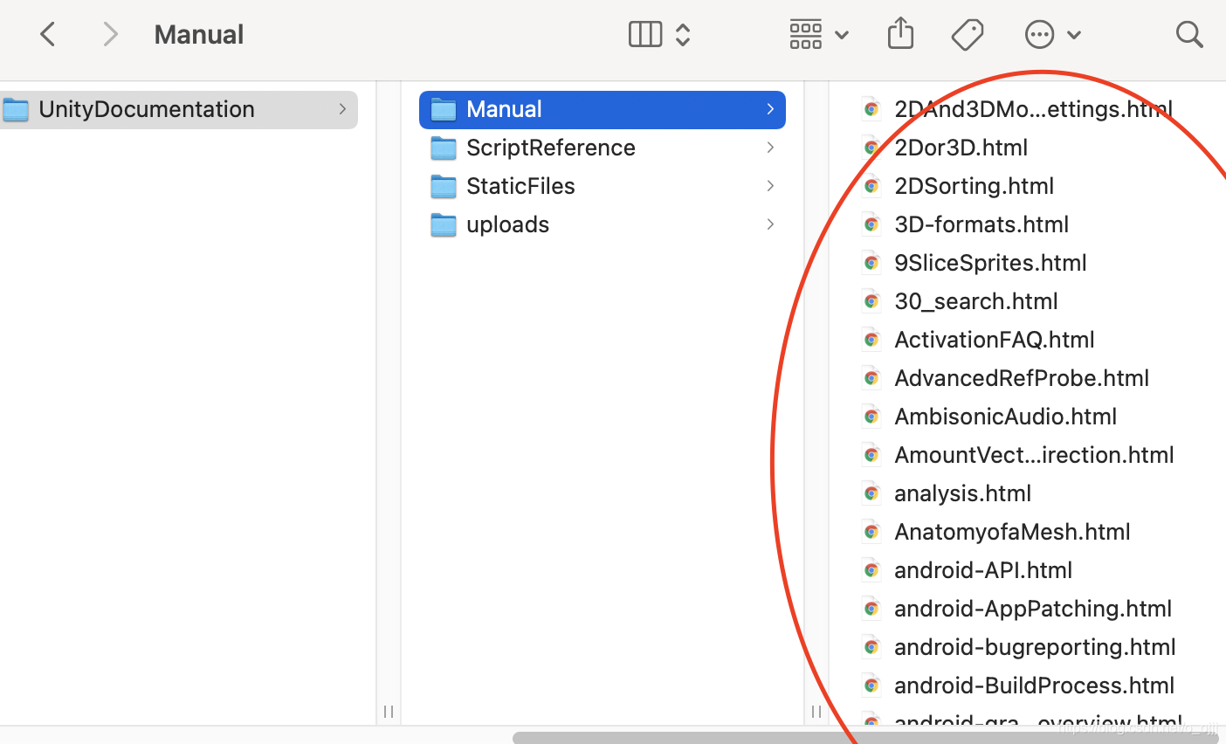Expand the grouping options chevron
The height and width of the screenshot is (744, 1226).
842,36
